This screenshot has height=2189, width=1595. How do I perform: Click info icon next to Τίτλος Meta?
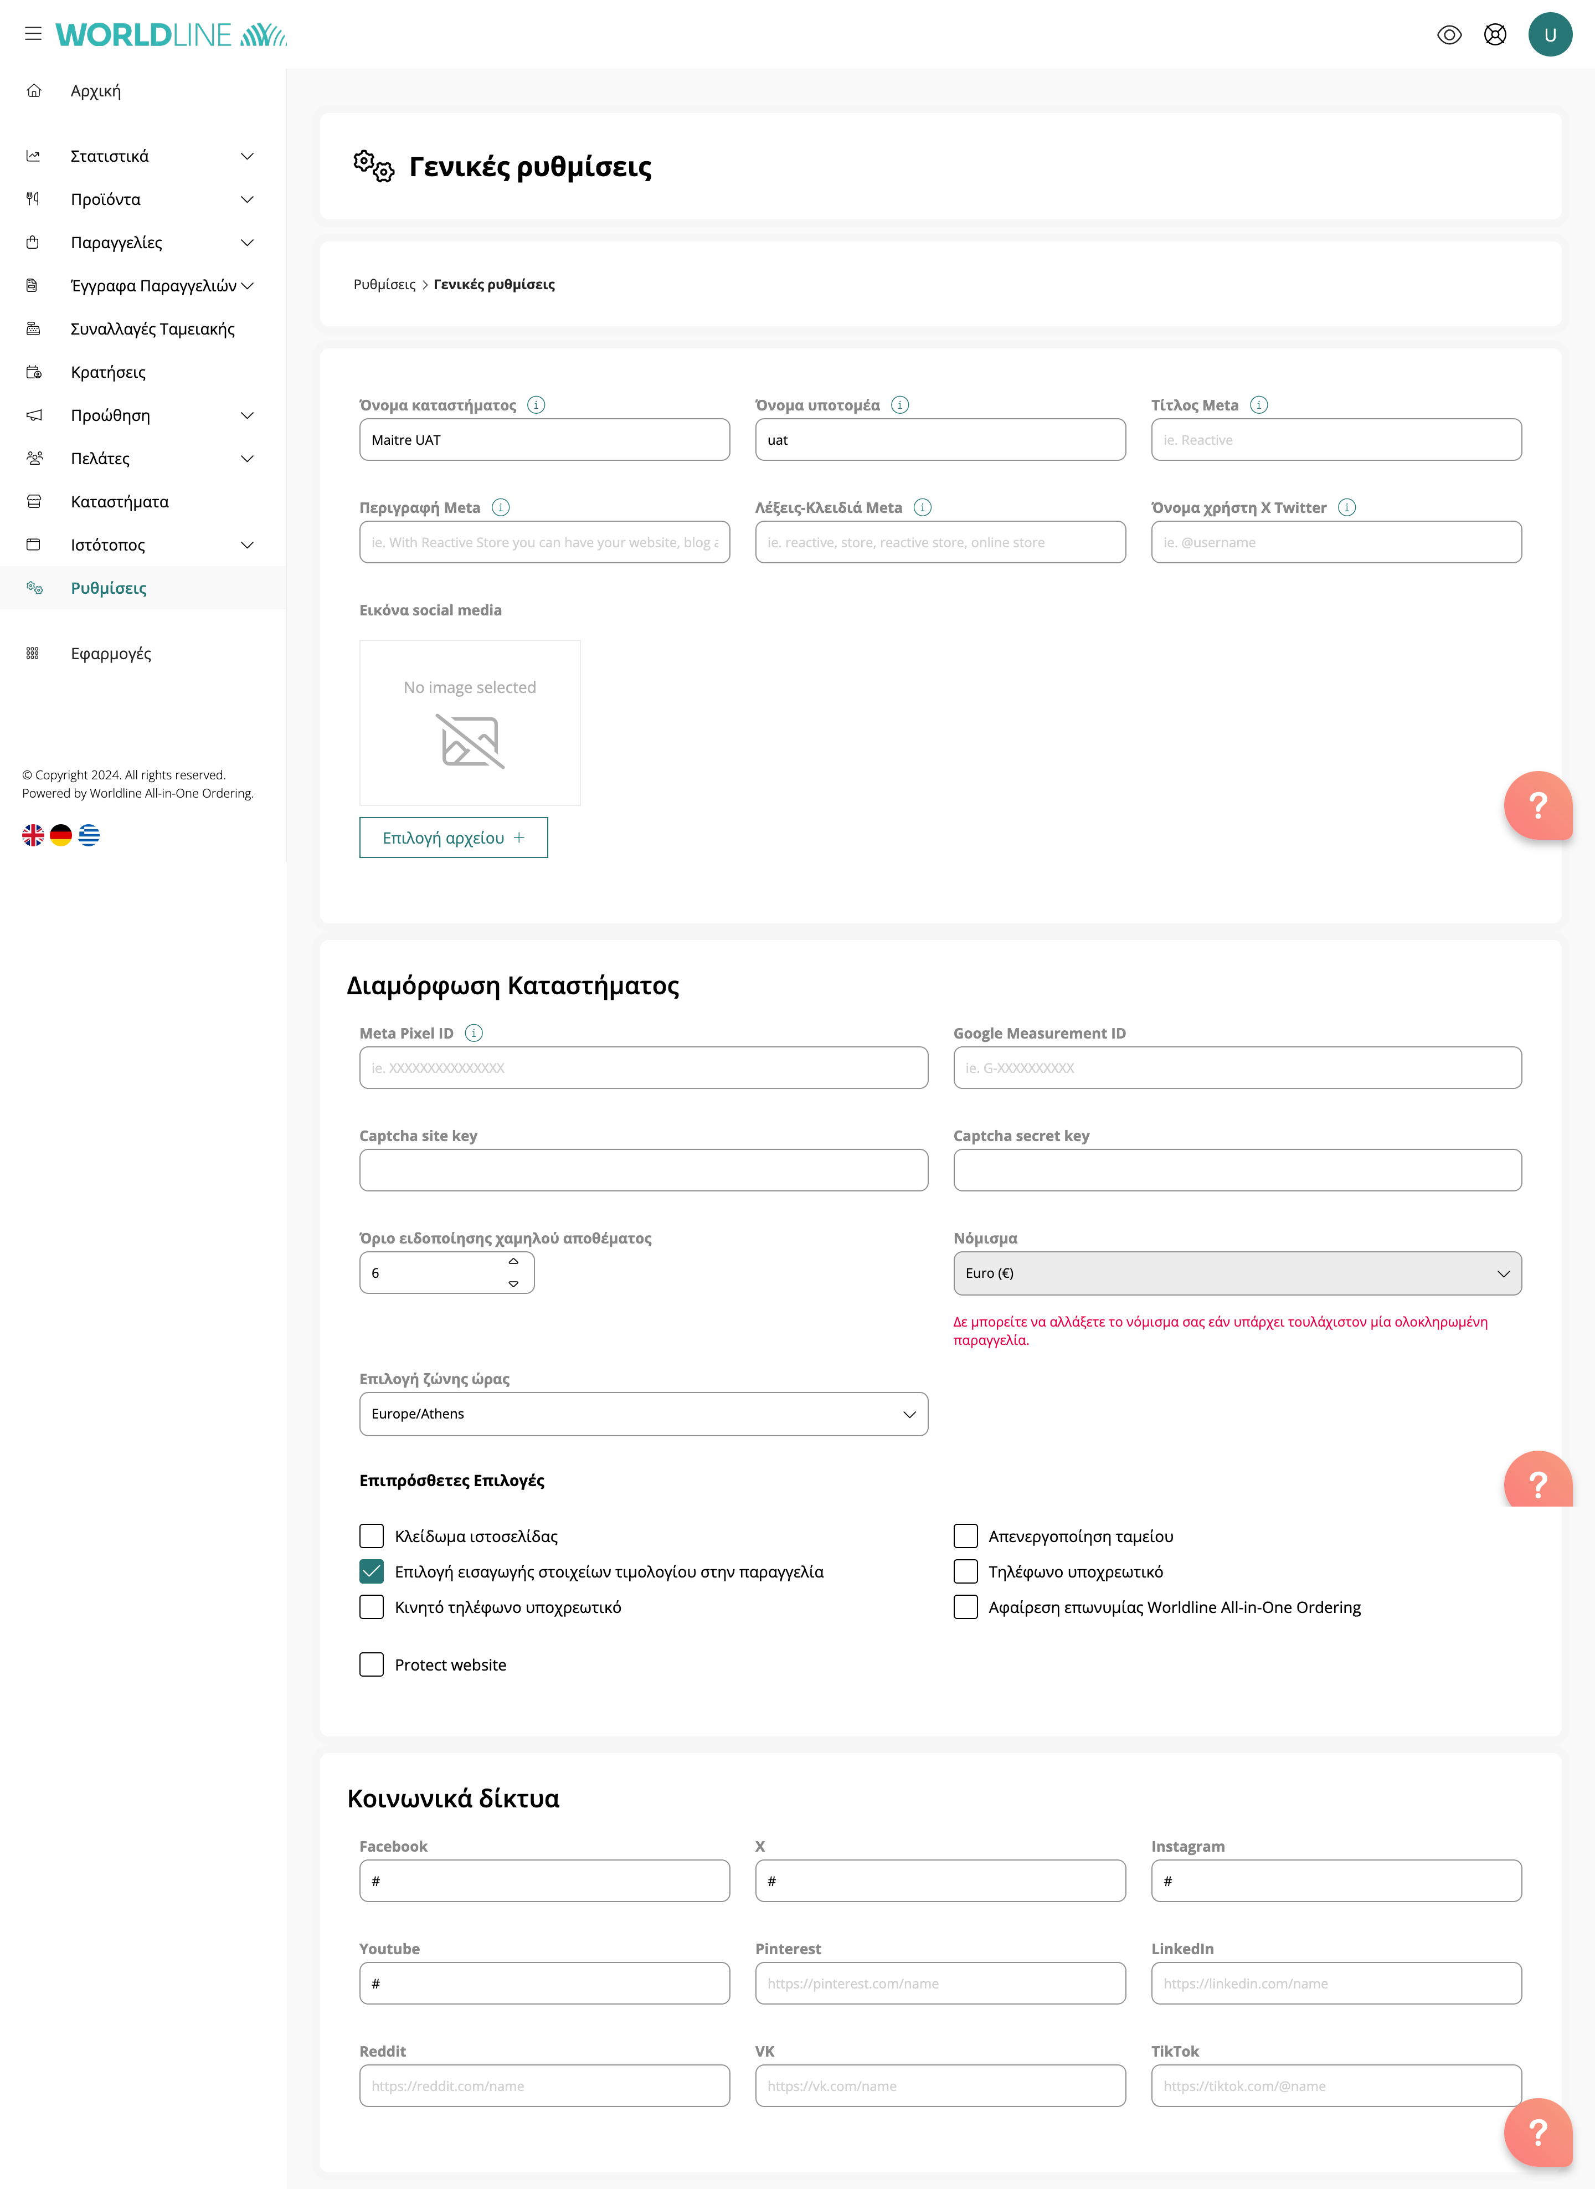click(x=1259, y=404)
